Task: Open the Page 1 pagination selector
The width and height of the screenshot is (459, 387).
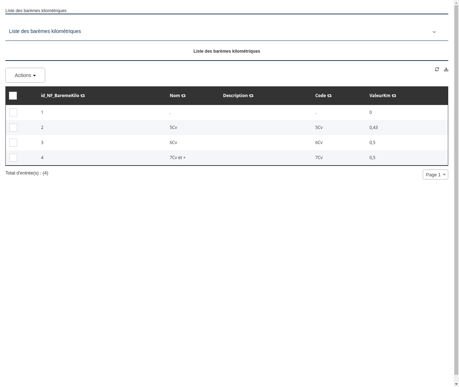Action: 435,175
